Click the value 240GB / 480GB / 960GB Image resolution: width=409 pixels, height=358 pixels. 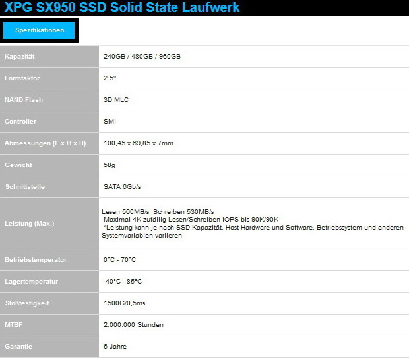142,57
